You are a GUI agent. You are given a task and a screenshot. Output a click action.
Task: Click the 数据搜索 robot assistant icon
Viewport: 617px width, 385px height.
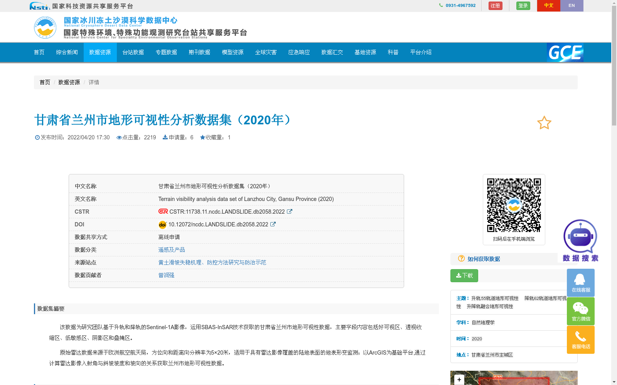point(580,241)
